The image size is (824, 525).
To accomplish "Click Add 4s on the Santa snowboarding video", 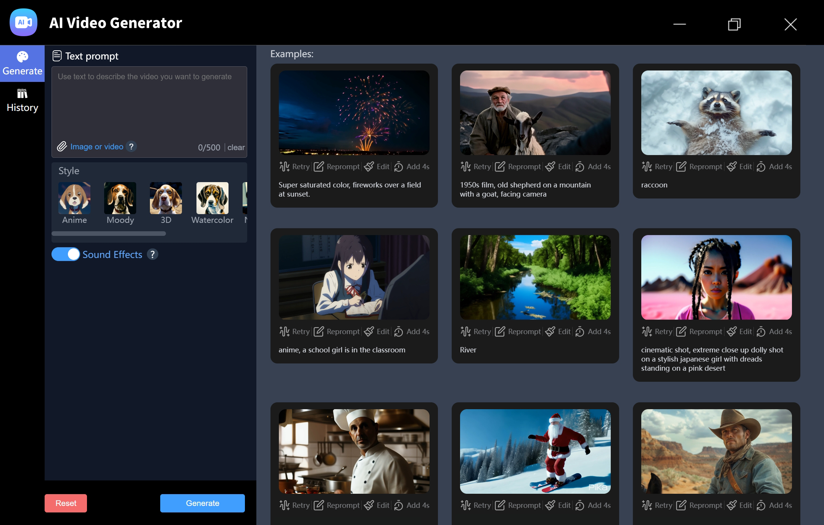I will click(x=592, y=505).
